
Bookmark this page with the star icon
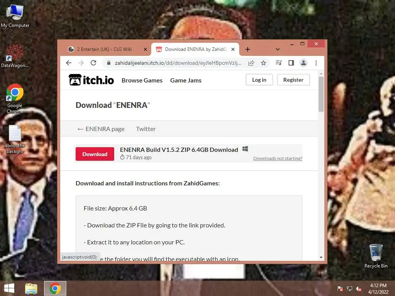(x=263, y=63)
